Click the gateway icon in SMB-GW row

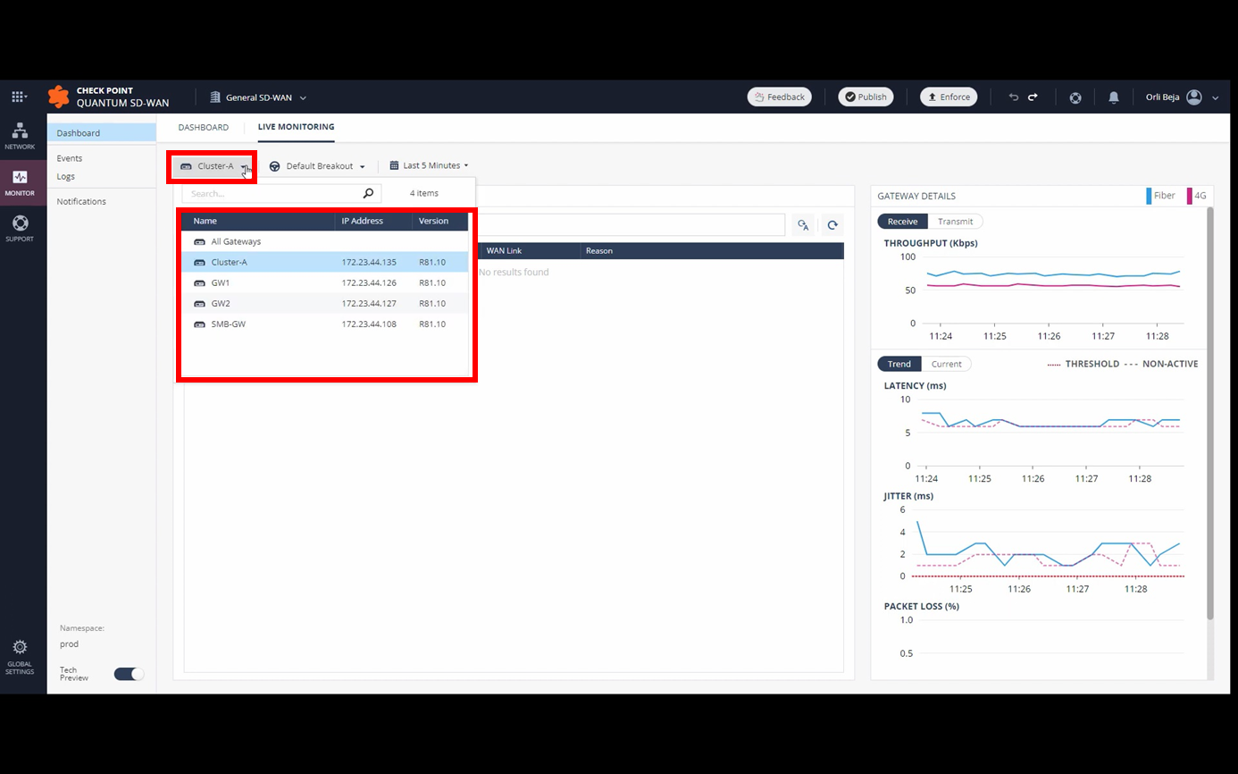(x=200, y=324)
